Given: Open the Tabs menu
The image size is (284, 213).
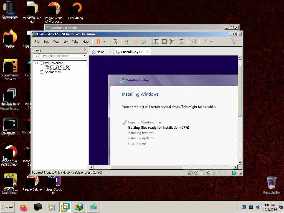Looking at the screenshot, I should [75, 42].
